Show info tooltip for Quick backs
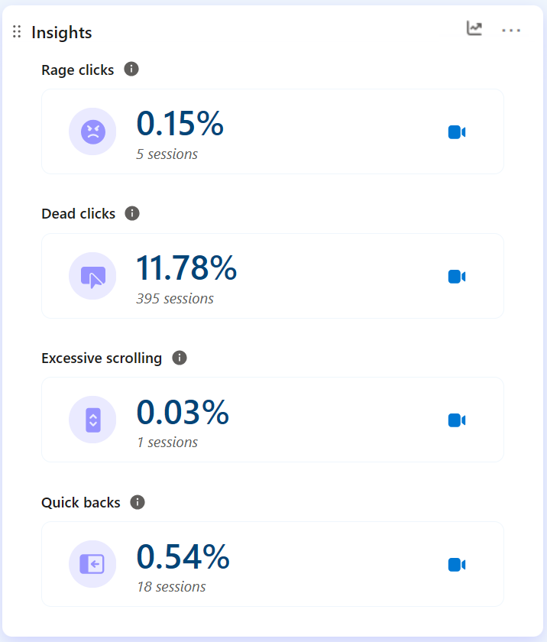547x642 pixels. 138,502
